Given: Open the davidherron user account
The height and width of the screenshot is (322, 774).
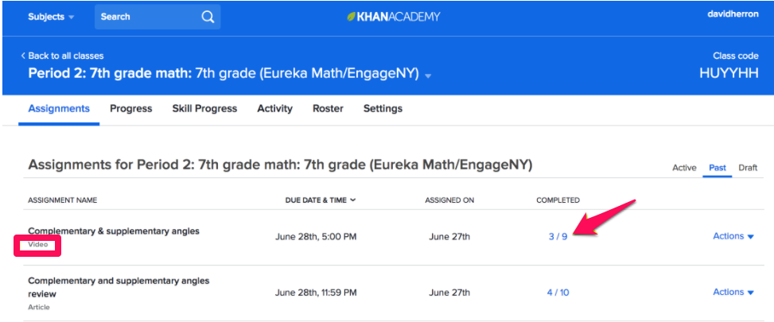Looking at the screenshot, I should tap(726, 14).
